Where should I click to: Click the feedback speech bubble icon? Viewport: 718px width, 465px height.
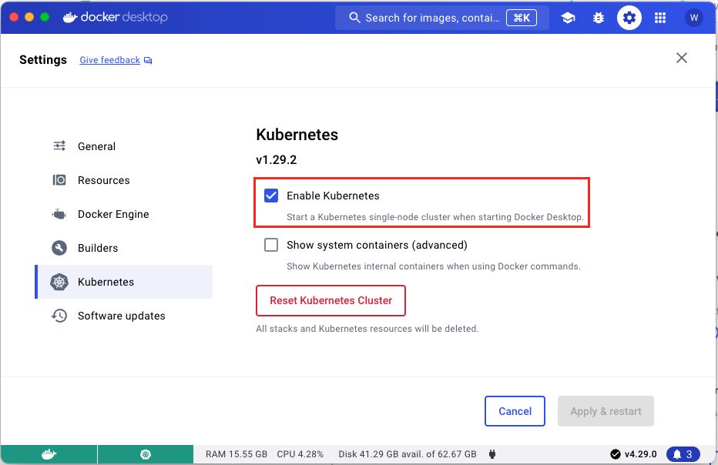(148, 60)
